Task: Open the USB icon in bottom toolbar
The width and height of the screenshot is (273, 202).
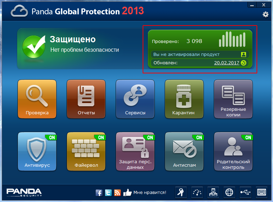Action: [x=245, y=193]
